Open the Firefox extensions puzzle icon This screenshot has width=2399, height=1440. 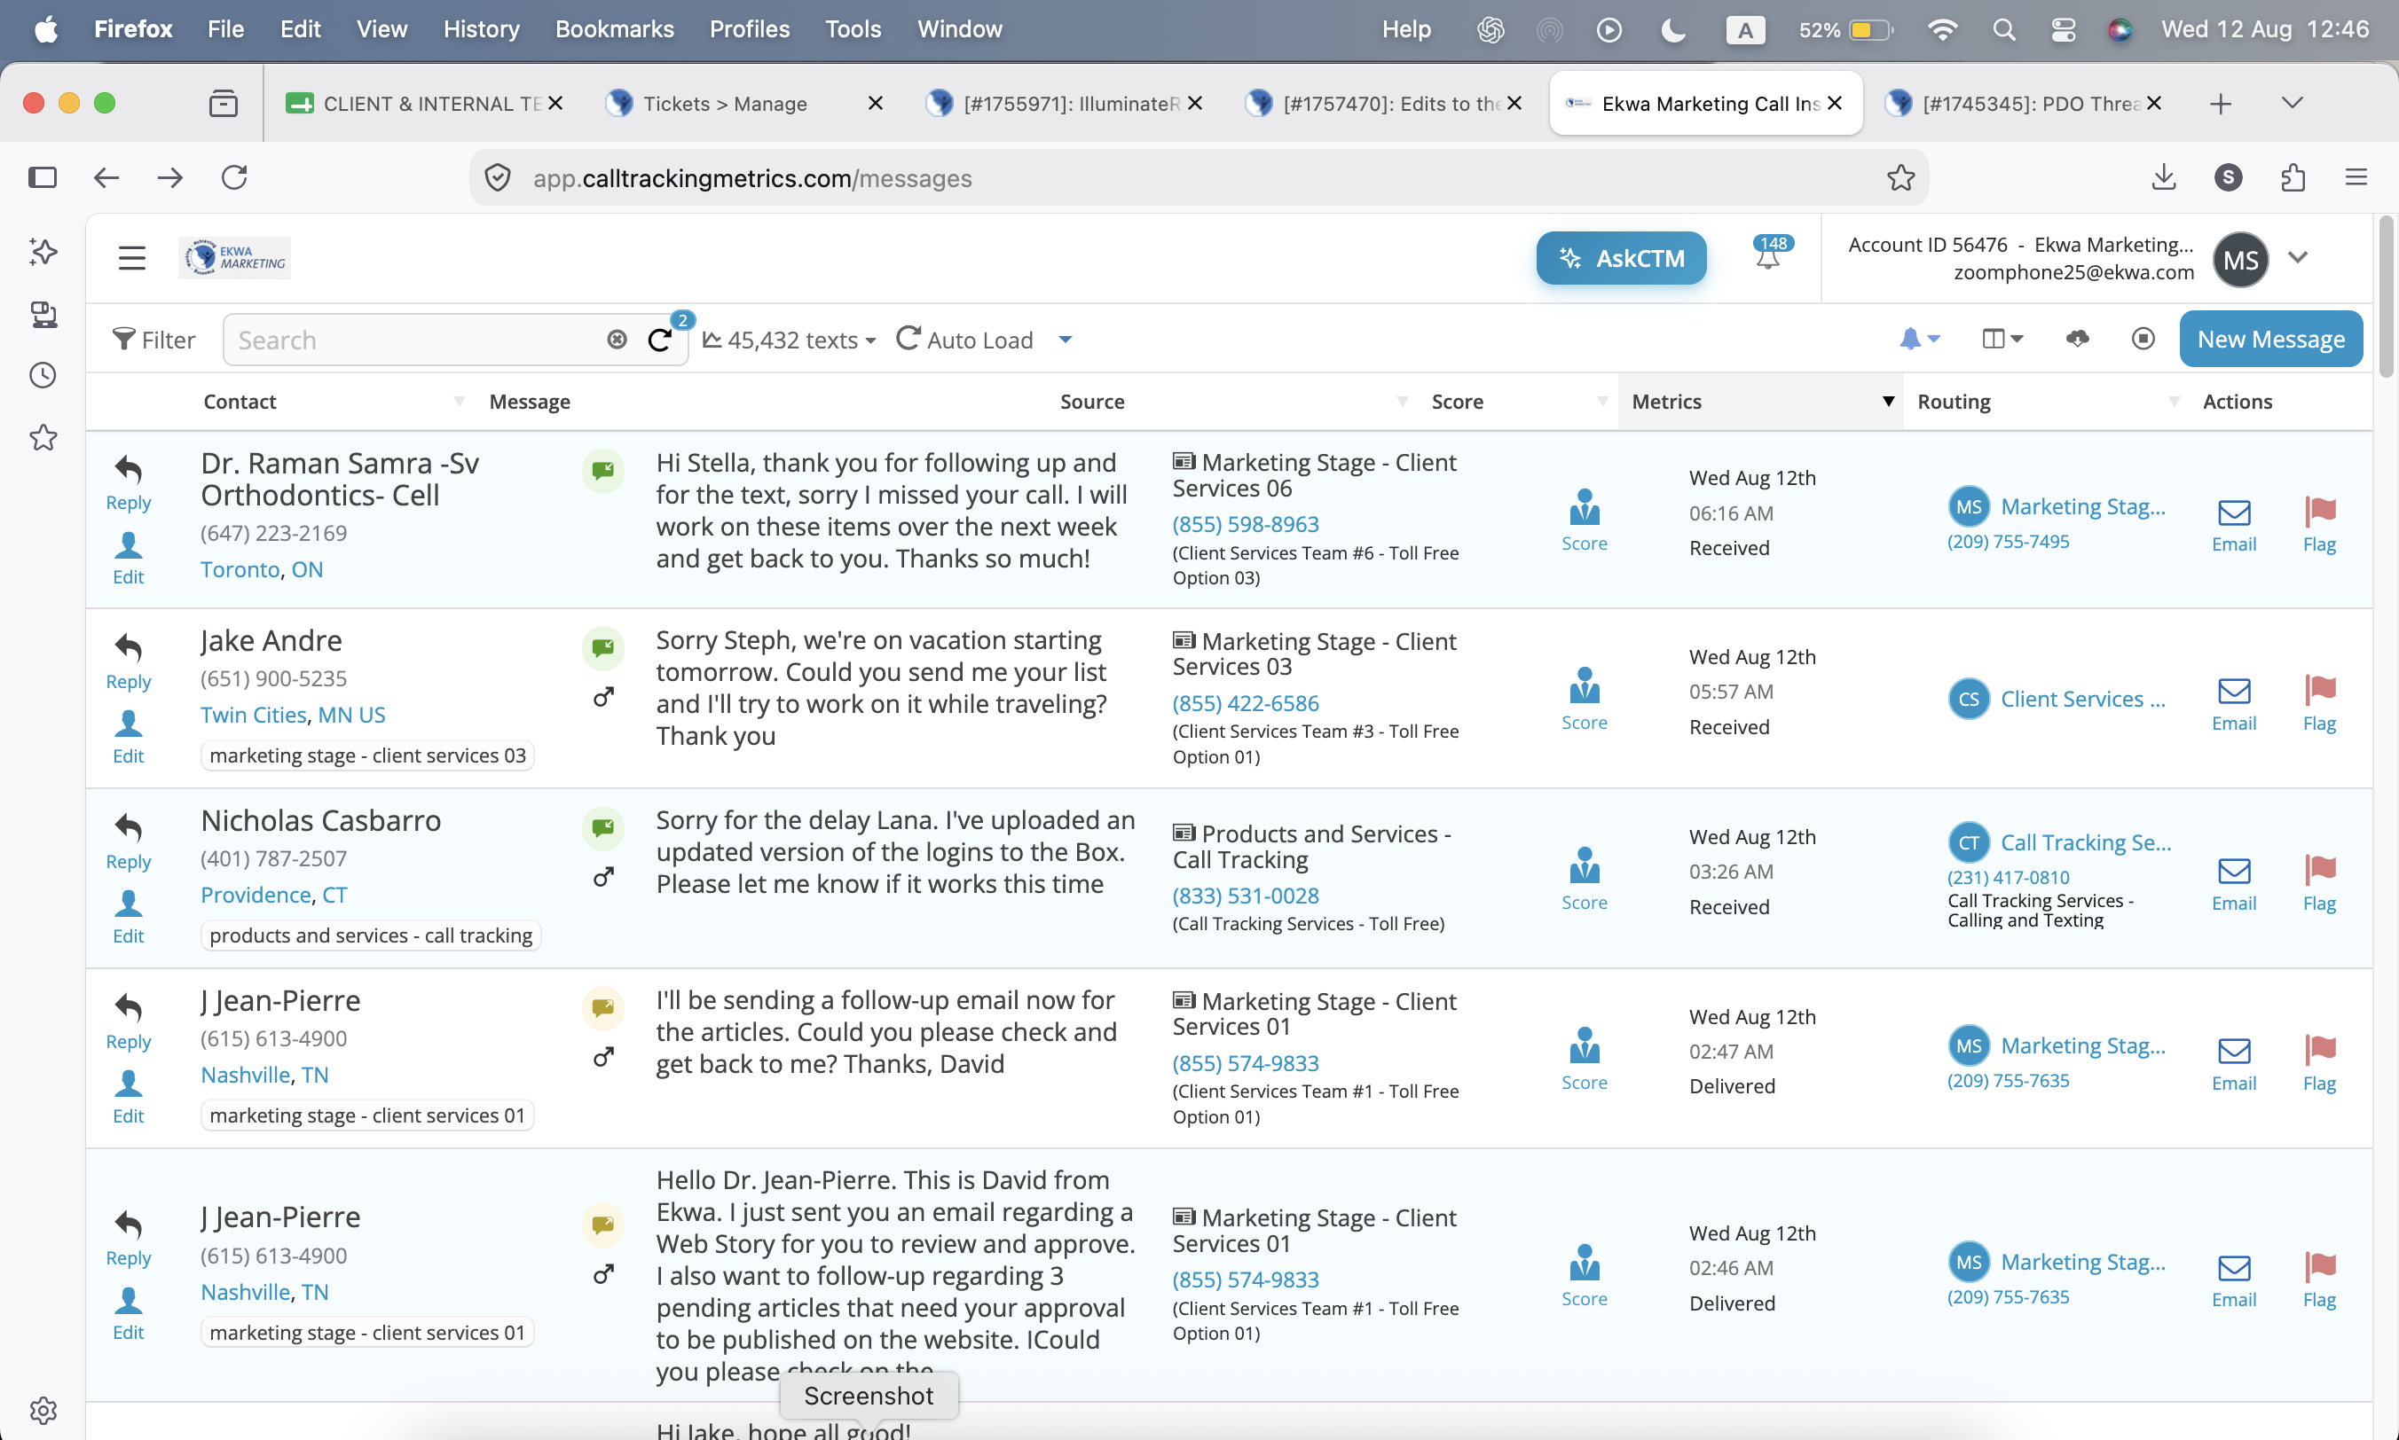coord(2293,177)
